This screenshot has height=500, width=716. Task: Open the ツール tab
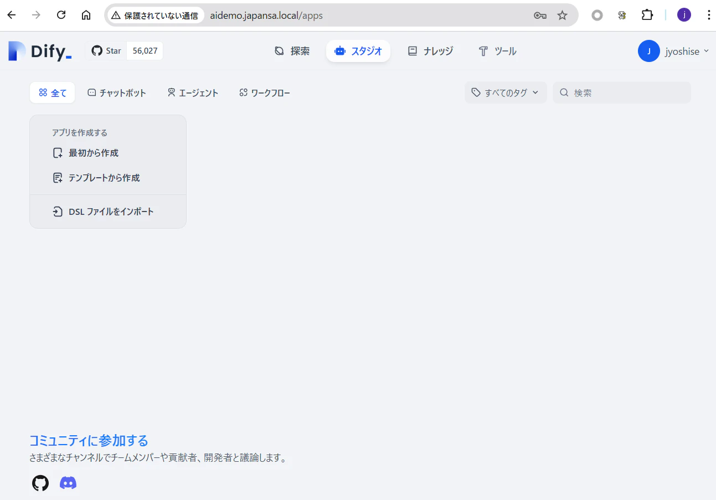(497, 51)
